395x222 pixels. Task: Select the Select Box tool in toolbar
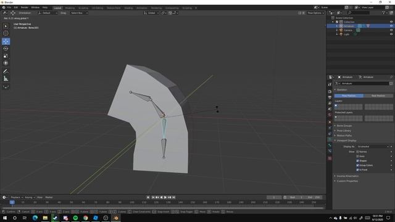(6, 26)
